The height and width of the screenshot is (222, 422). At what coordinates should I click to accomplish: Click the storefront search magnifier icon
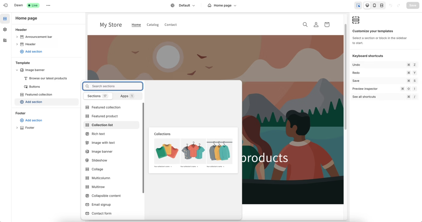point(305,25)
